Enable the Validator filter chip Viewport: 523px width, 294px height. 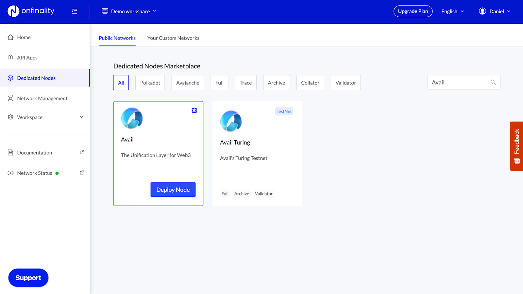click(x=346, y=83)
